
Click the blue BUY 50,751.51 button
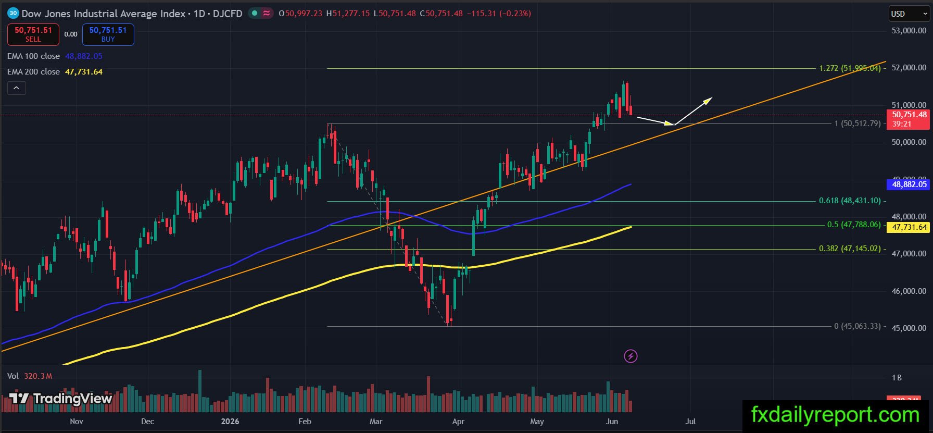click(x=108, y=34)
